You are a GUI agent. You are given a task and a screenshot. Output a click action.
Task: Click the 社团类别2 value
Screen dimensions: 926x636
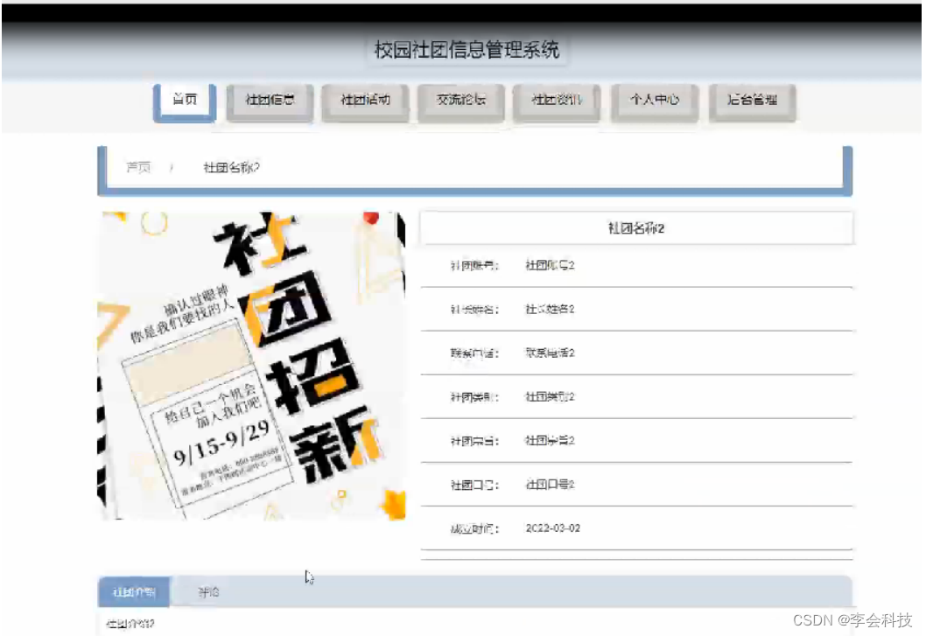point(550,396)
